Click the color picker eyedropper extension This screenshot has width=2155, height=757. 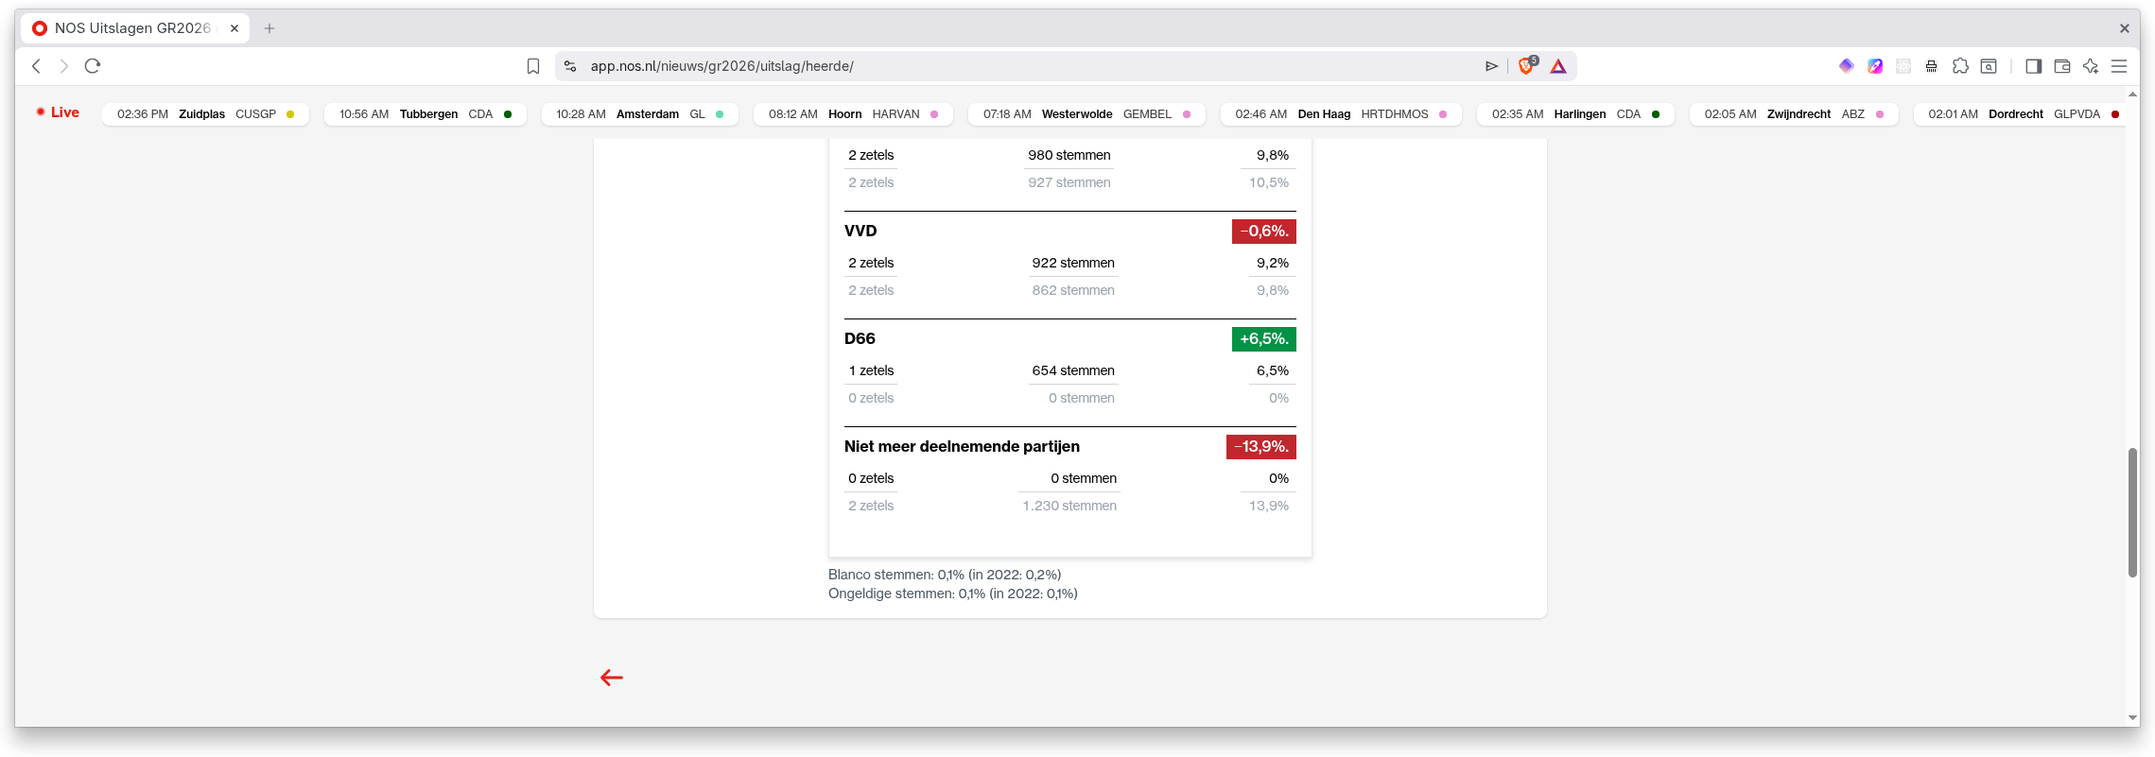1875,66
